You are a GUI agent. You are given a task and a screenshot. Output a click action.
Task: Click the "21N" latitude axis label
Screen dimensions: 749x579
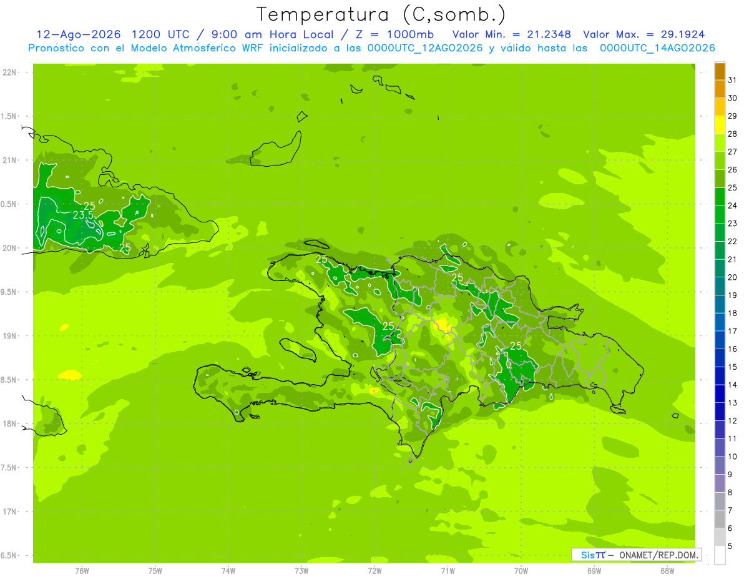point(10,160)
